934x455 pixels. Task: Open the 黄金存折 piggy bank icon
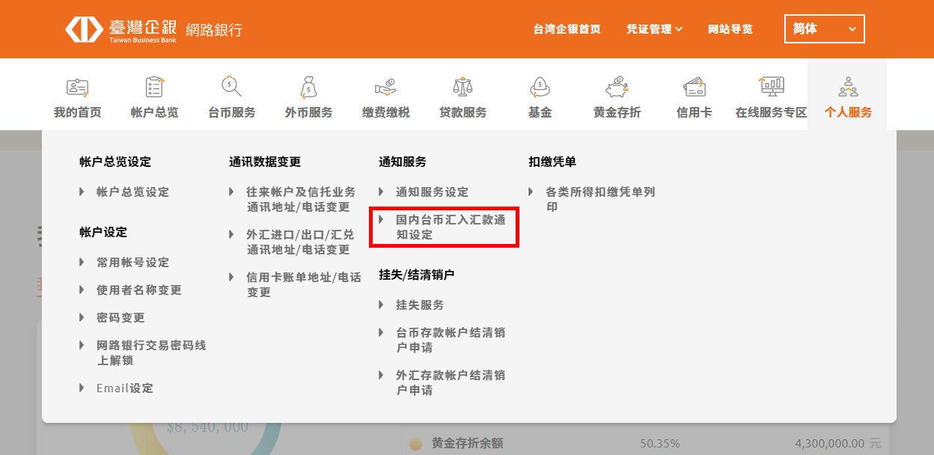(x=617, y=88)
